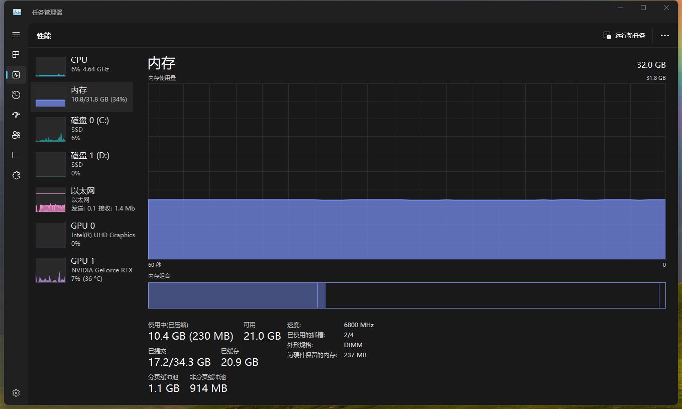Maximize the Task Manager window
This screenshot has height=409, width=682.
coord(643,8)
